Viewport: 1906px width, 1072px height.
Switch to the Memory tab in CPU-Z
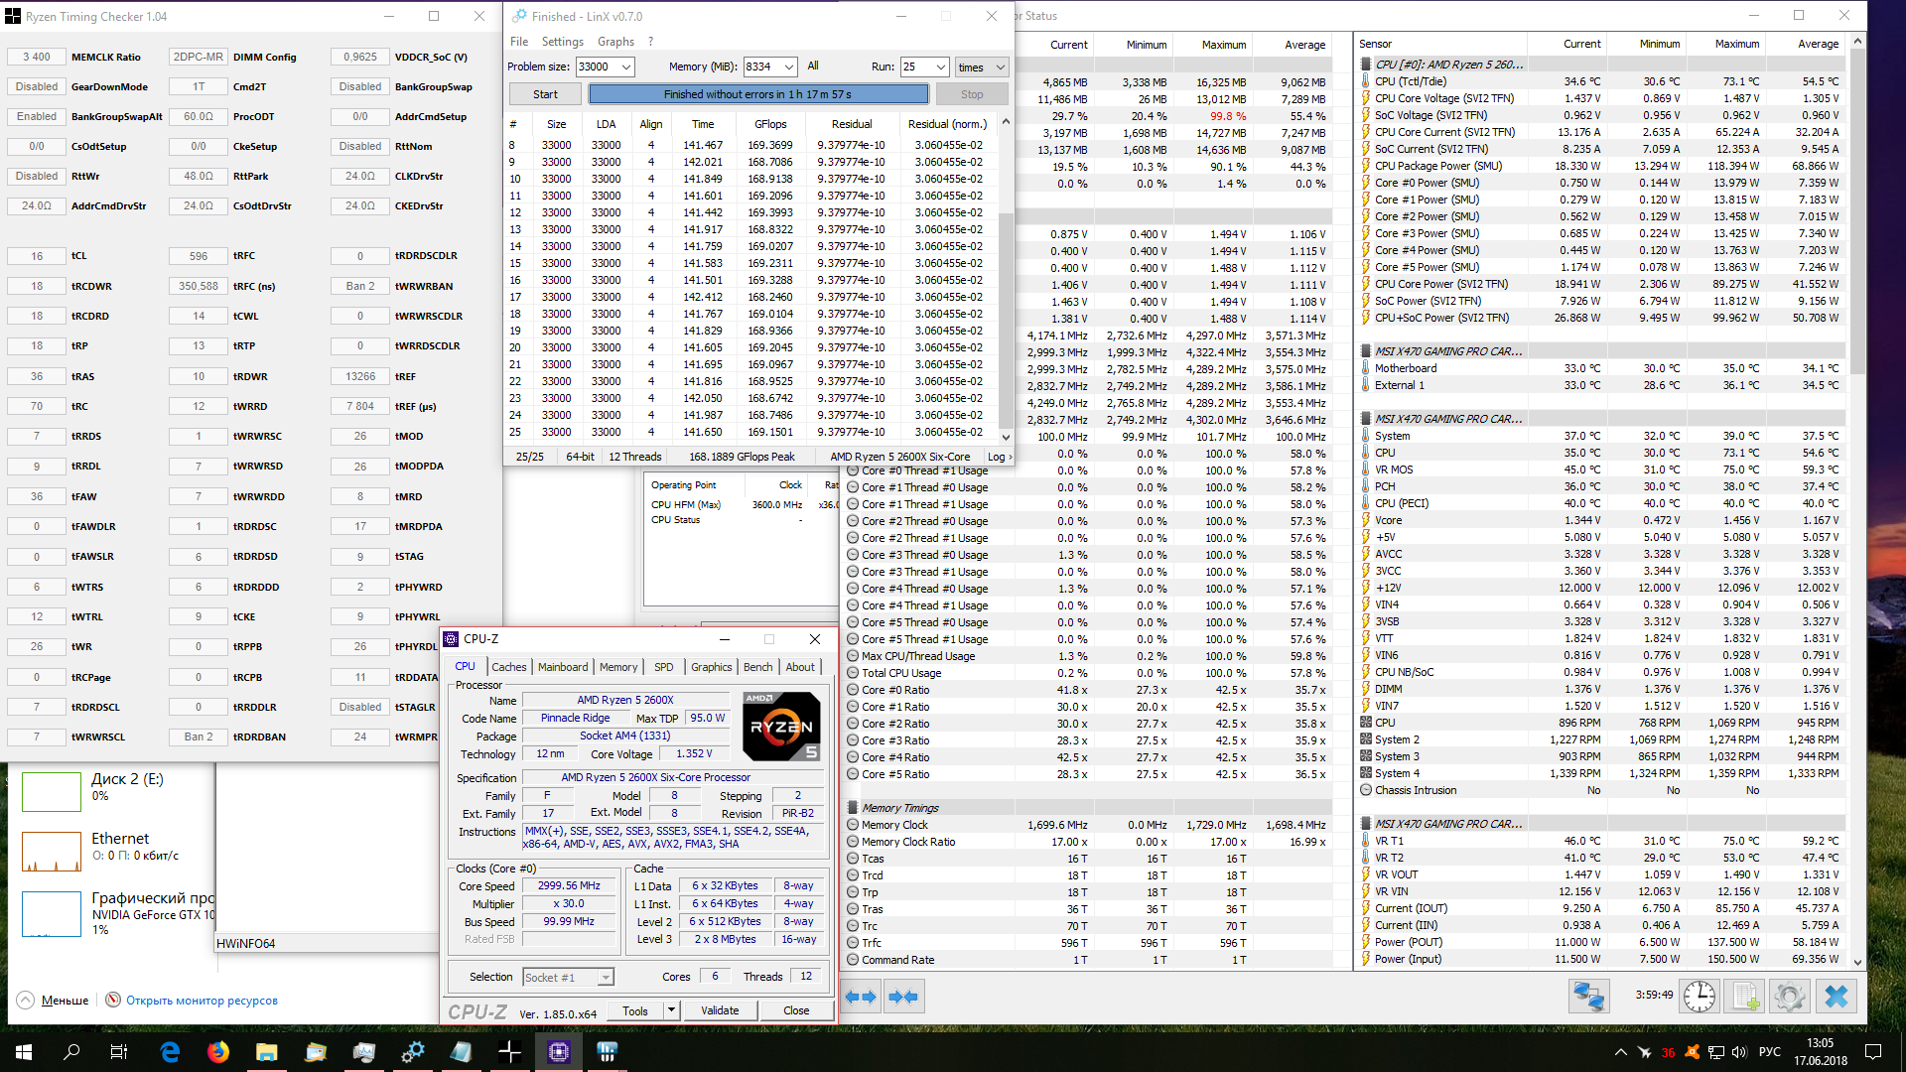tap(617, 667)
